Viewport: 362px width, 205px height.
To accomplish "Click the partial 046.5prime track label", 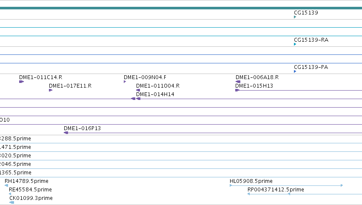I will [15, 164].
